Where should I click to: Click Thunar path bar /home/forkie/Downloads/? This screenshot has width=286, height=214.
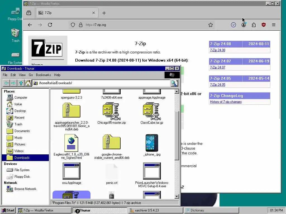pos(101,83)
